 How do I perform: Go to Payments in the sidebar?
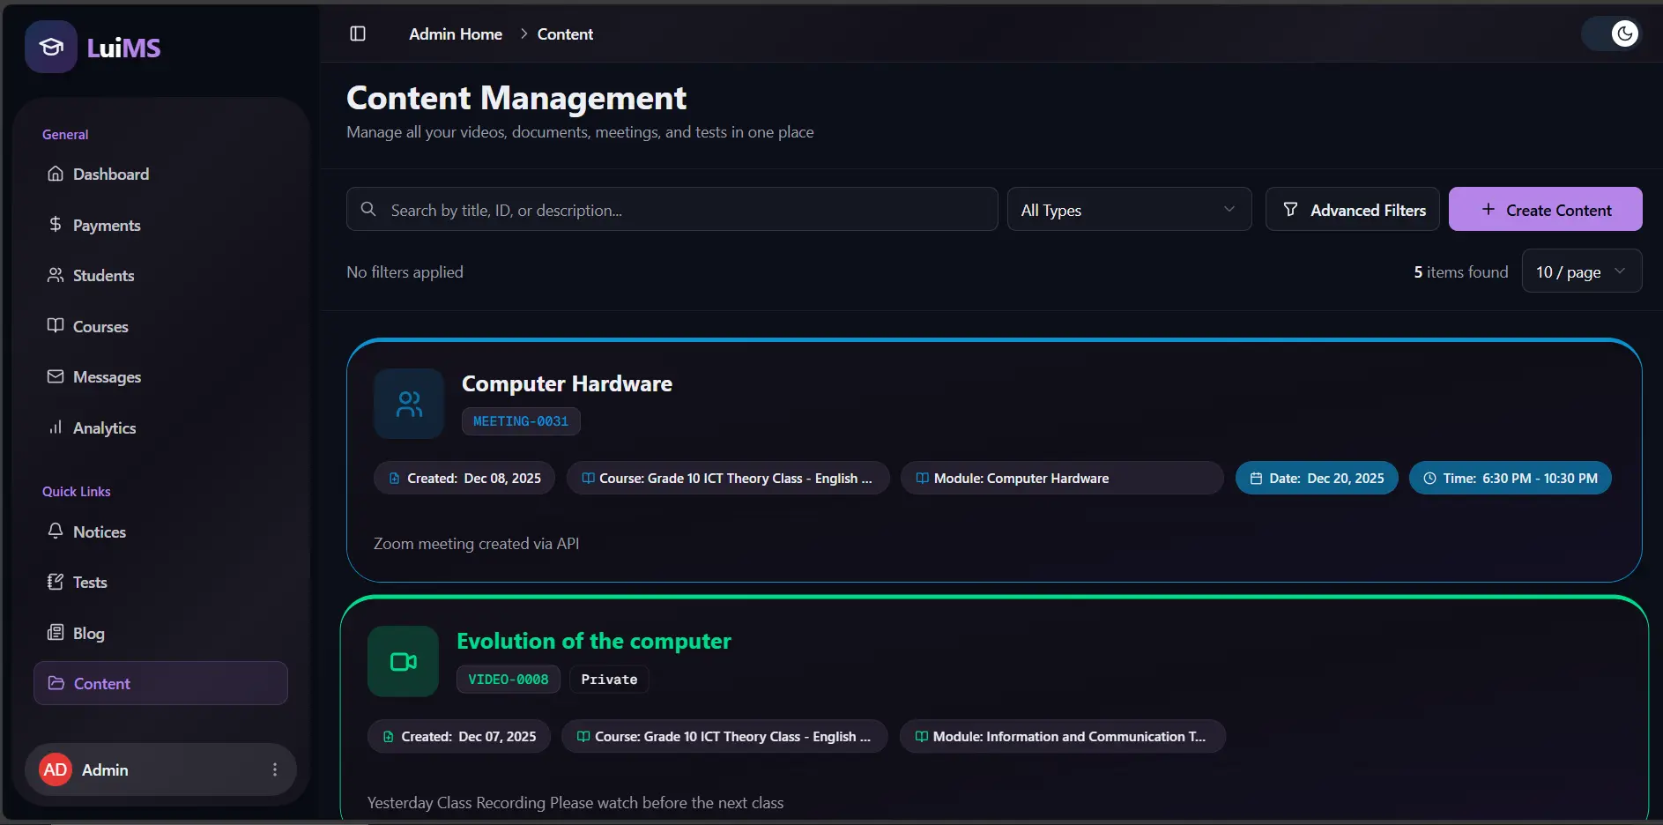(106, 226)
